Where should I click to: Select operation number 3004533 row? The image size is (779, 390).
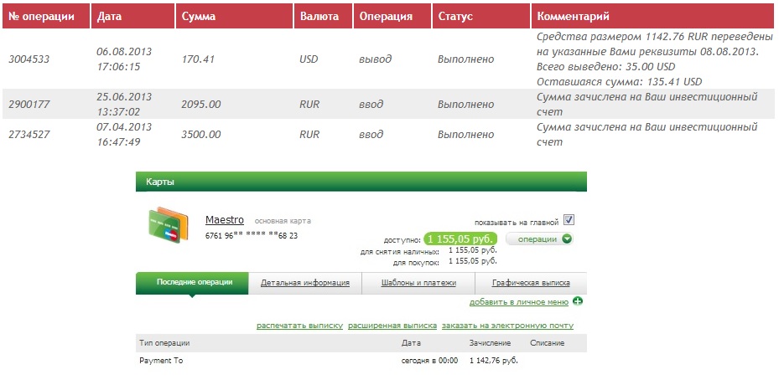tap(30, 59)
